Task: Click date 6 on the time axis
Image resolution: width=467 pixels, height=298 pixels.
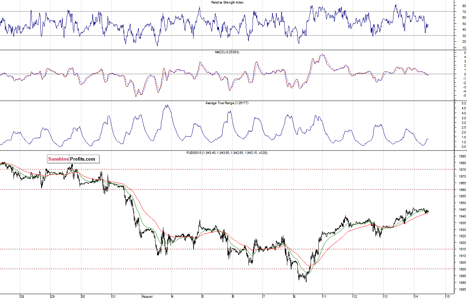Action: (x=233, y=296)
